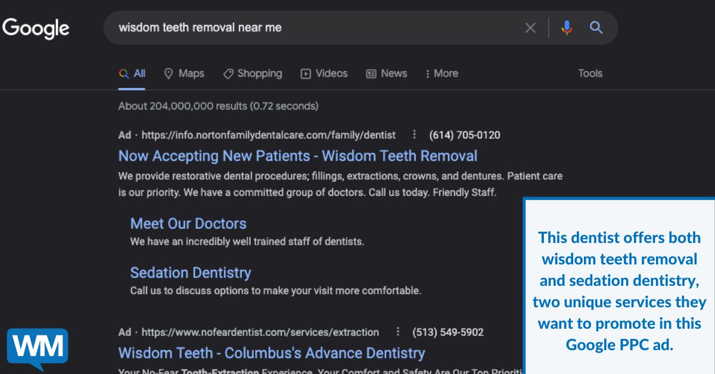Open the Meet Our Doctors sitelink
This screenshot has width=715, height=374.
click(188, 223)
